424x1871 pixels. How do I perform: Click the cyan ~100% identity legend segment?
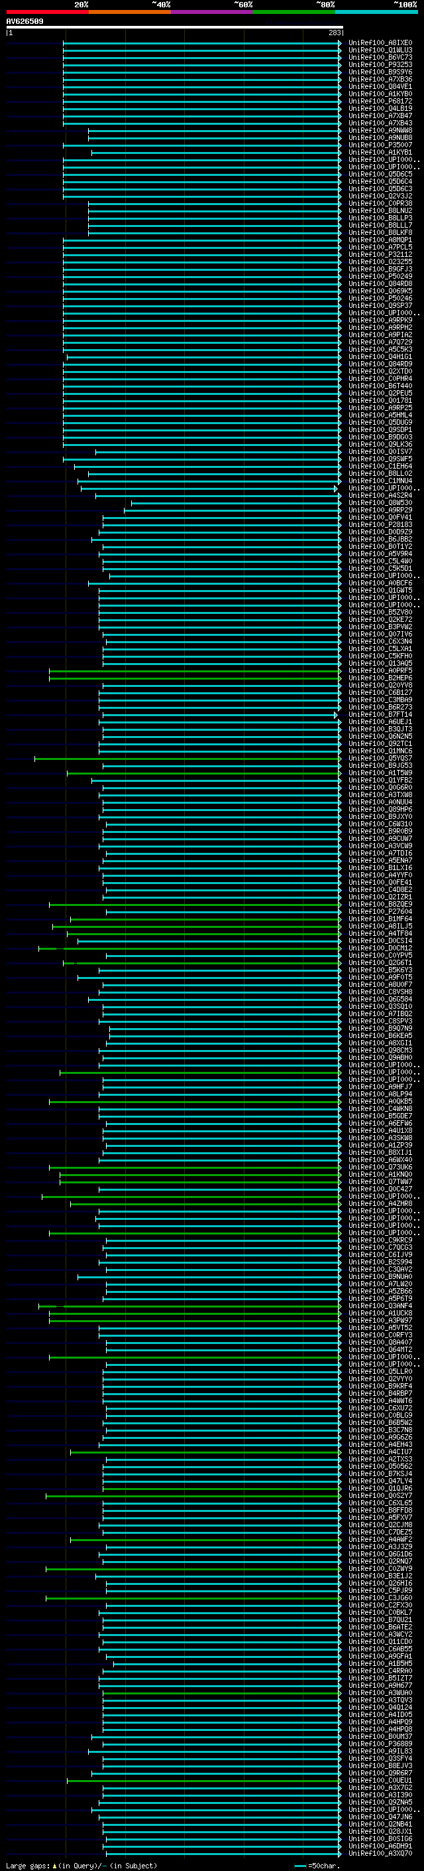click(x=376, y=12)
